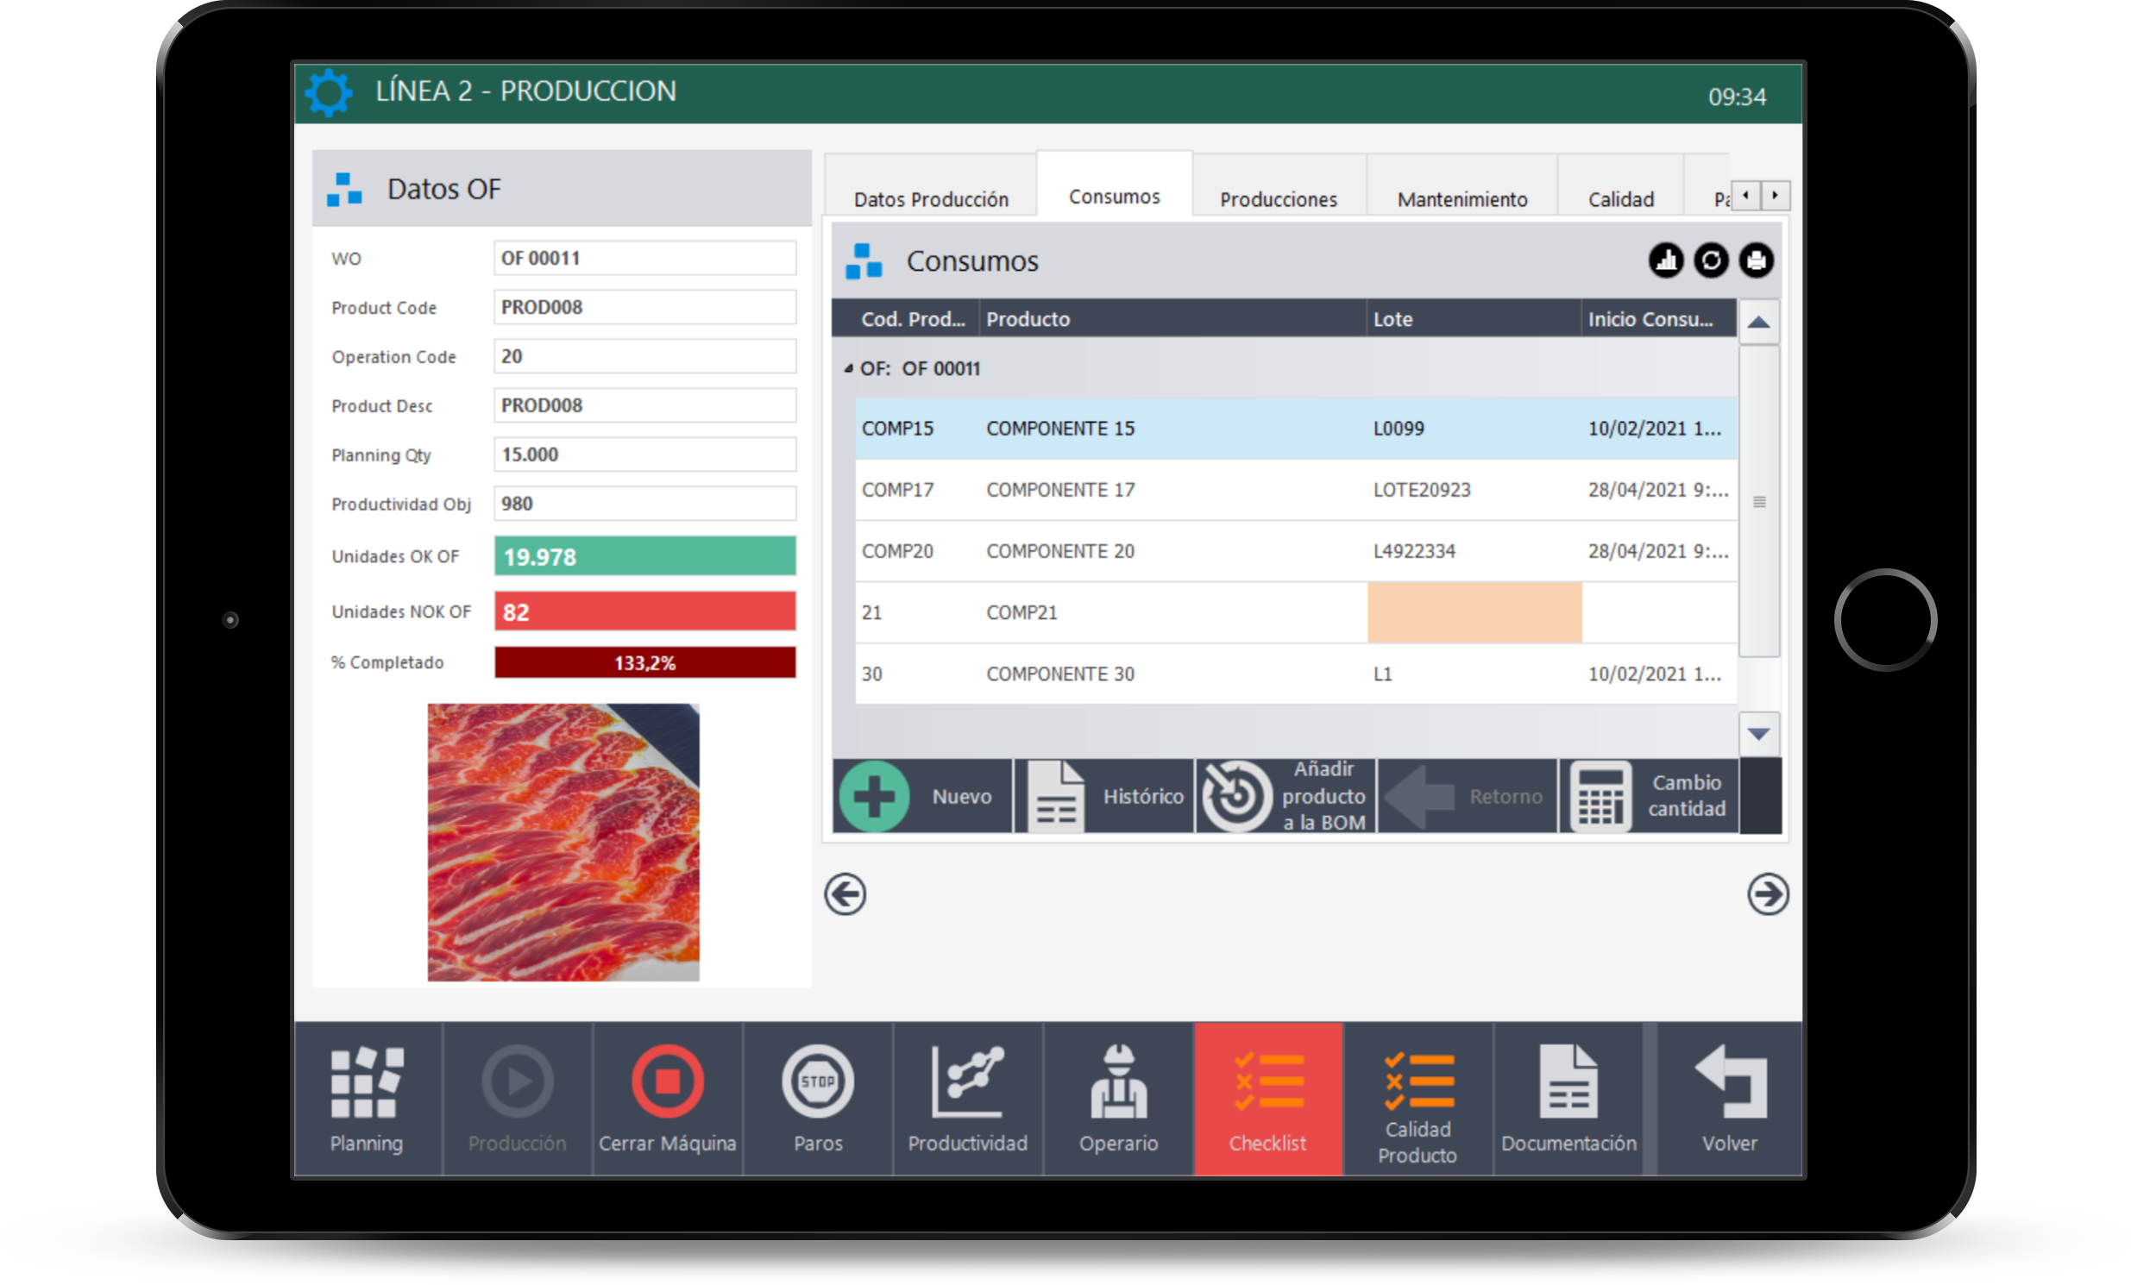Click the orange Lote cell for COMP21

click(x=1474, y=612)
